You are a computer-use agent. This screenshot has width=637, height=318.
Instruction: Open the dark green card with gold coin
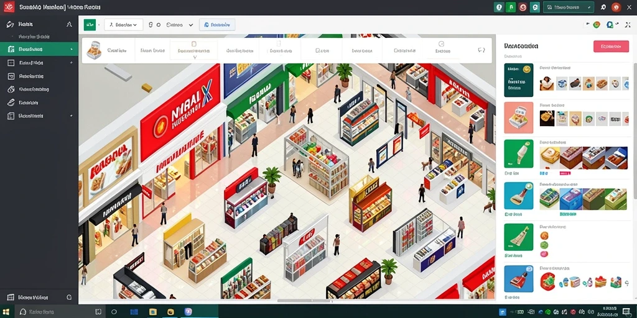tap(518, 80)
